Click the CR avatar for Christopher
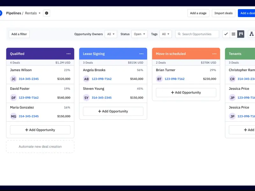The image size is (255, 191). (232, 79)
